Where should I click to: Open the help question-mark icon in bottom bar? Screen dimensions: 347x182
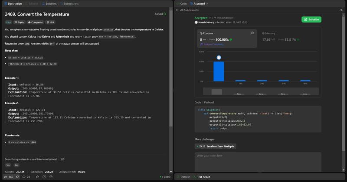point(51,177)
